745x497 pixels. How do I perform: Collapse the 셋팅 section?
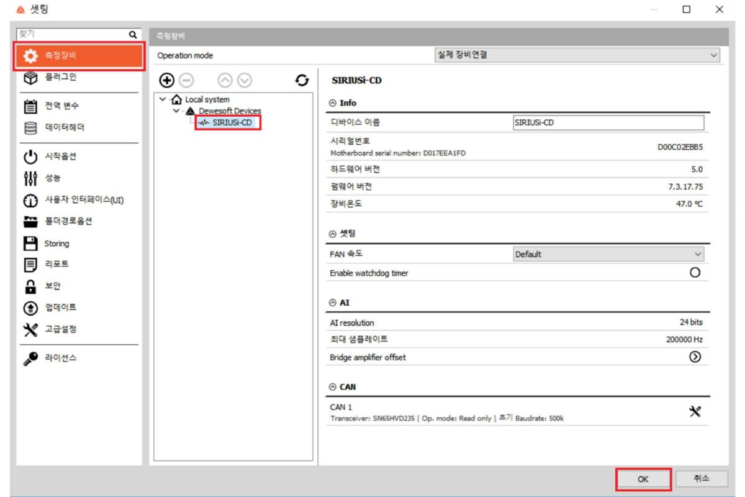333,234
